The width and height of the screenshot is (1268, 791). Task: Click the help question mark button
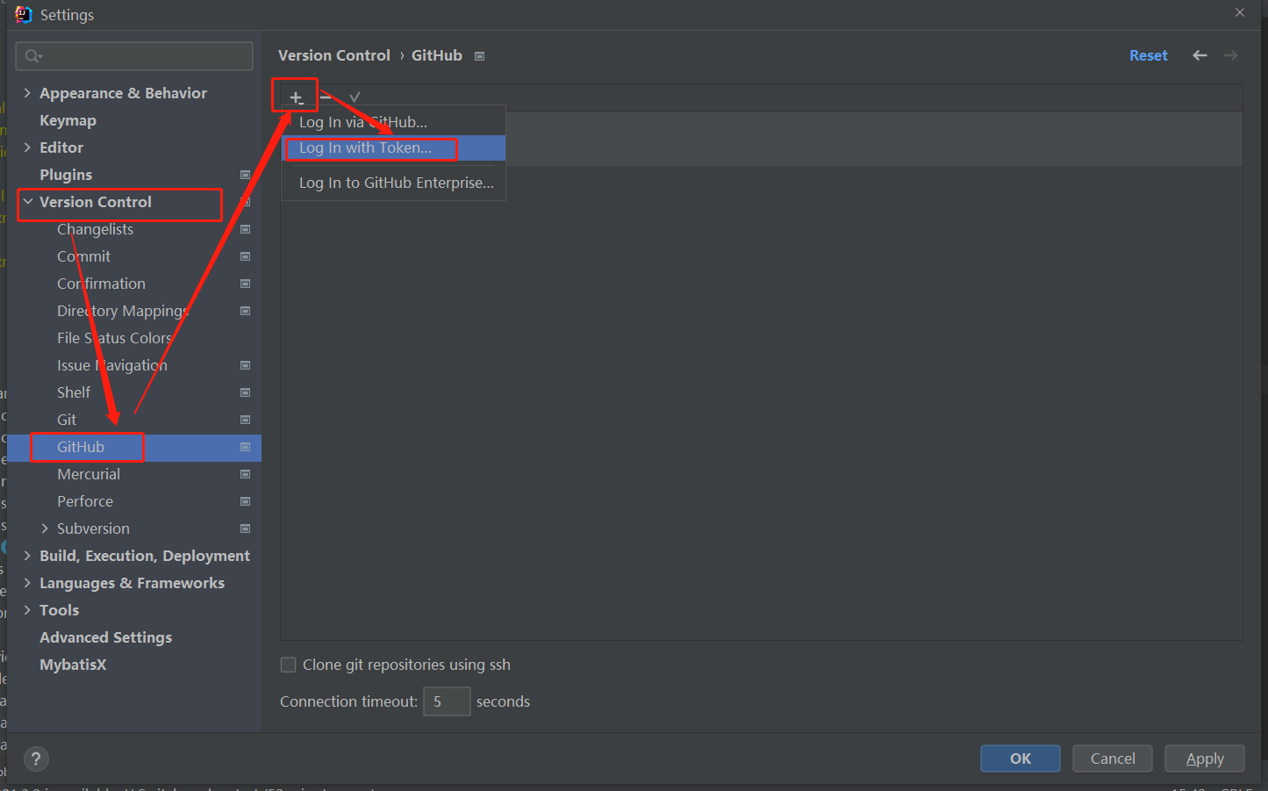36,759
